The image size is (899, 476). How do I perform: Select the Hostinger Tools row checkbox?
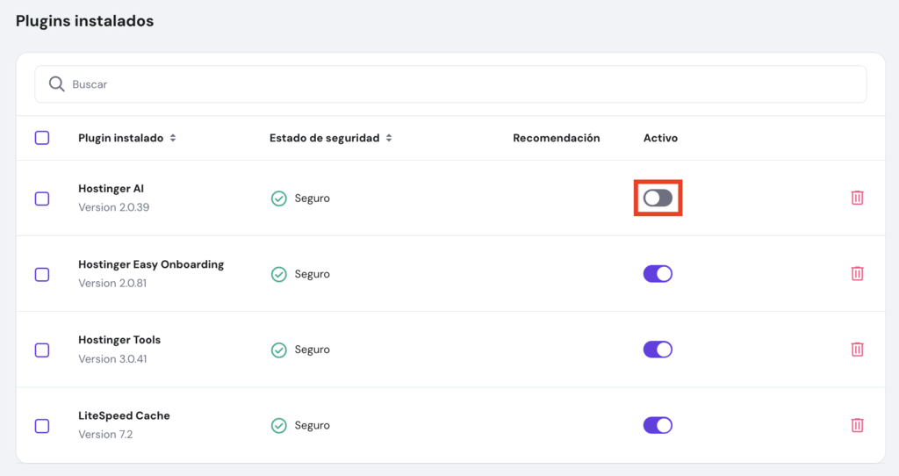tap(42, 350)
